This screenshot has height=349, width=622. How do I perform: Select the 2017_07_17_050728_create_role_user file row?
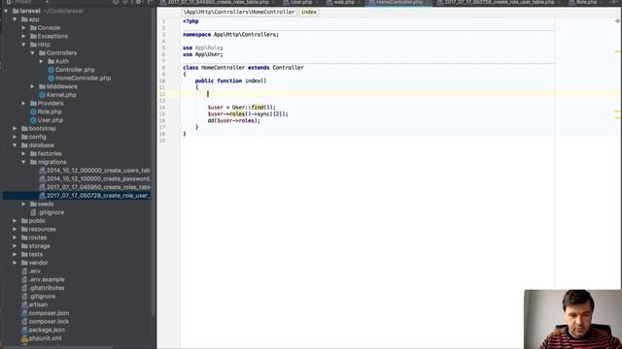point(77,196)
